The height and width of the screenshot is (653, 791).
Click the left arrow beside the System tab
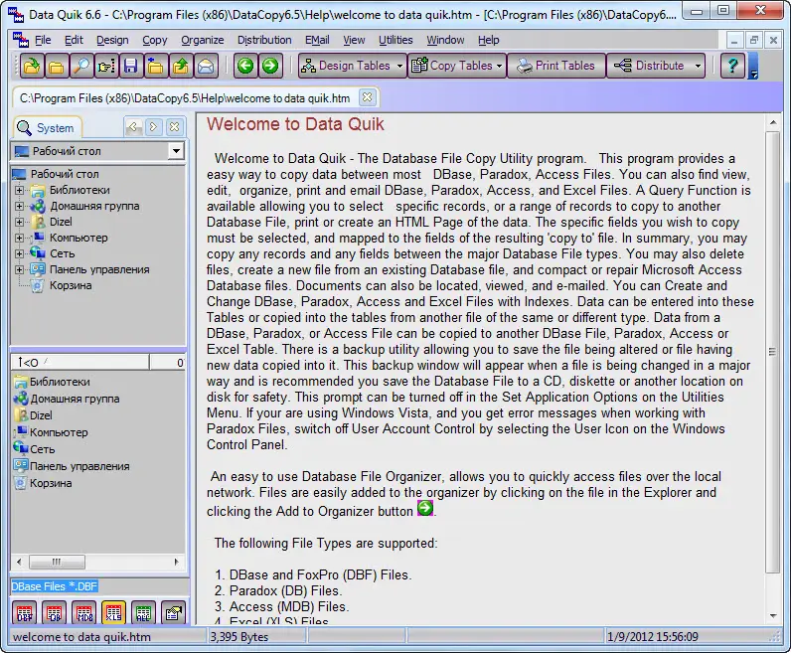click(x=134, y=127)
